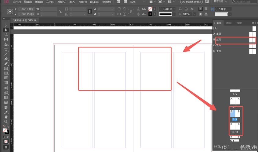
Task: Switch to the 图层 panel tab
Action: coord(229,23)
